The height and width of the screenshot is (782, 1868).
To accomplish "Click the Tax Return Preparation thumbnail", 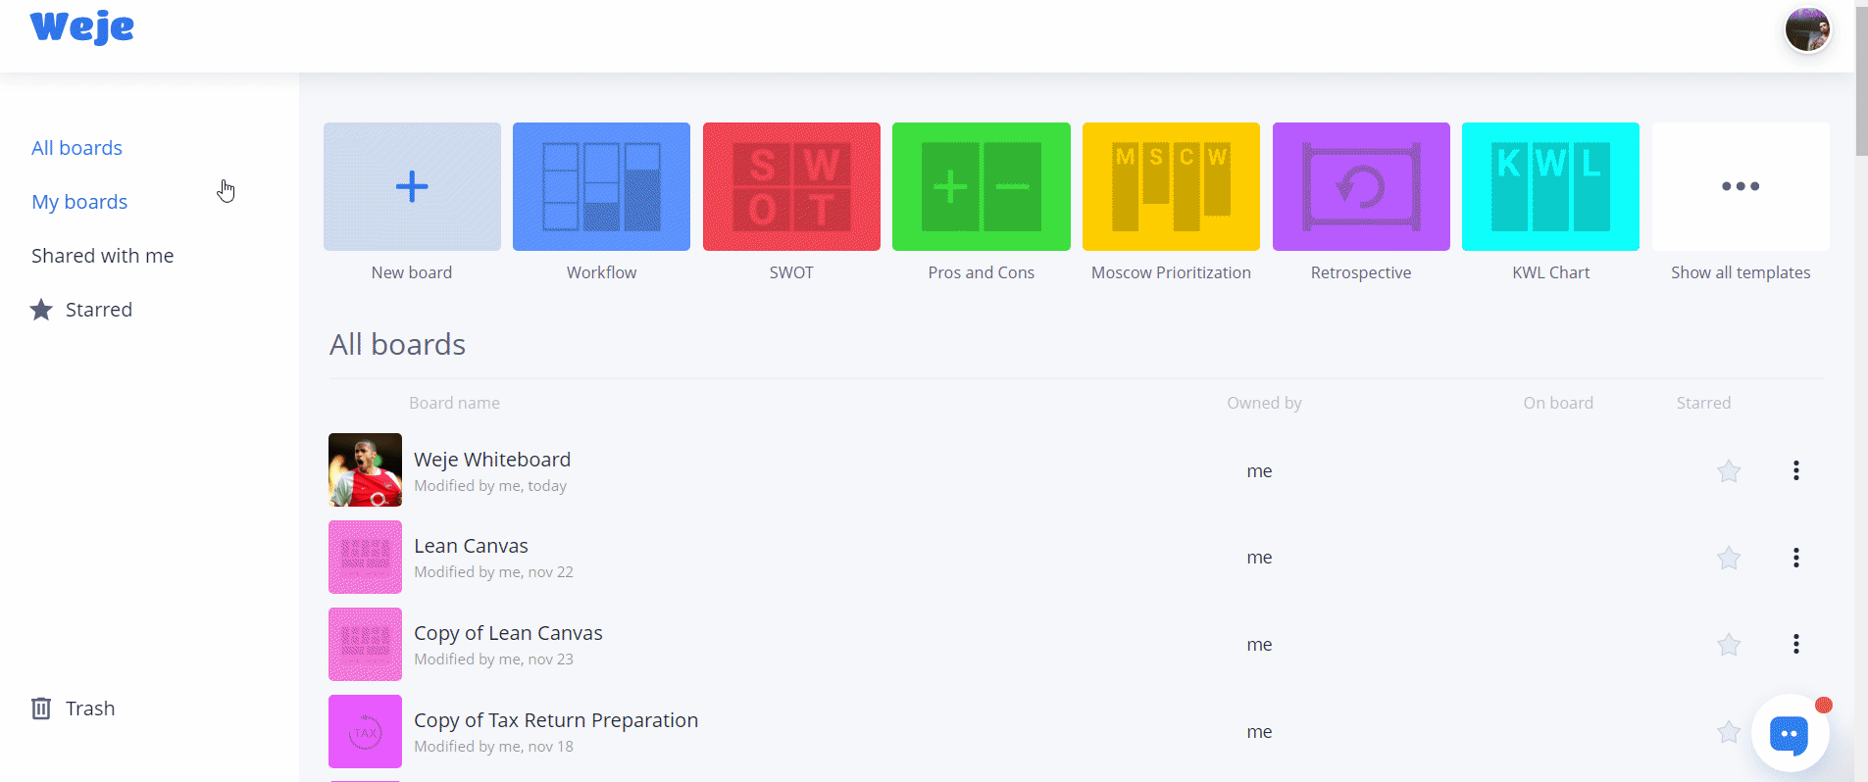I will [365, 731].
